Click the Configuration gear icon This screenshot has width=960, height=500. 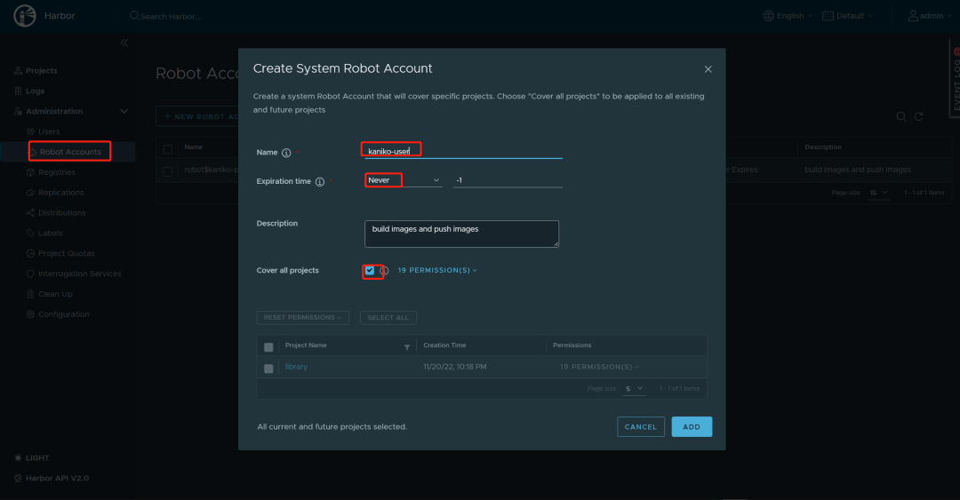[30, 314]
